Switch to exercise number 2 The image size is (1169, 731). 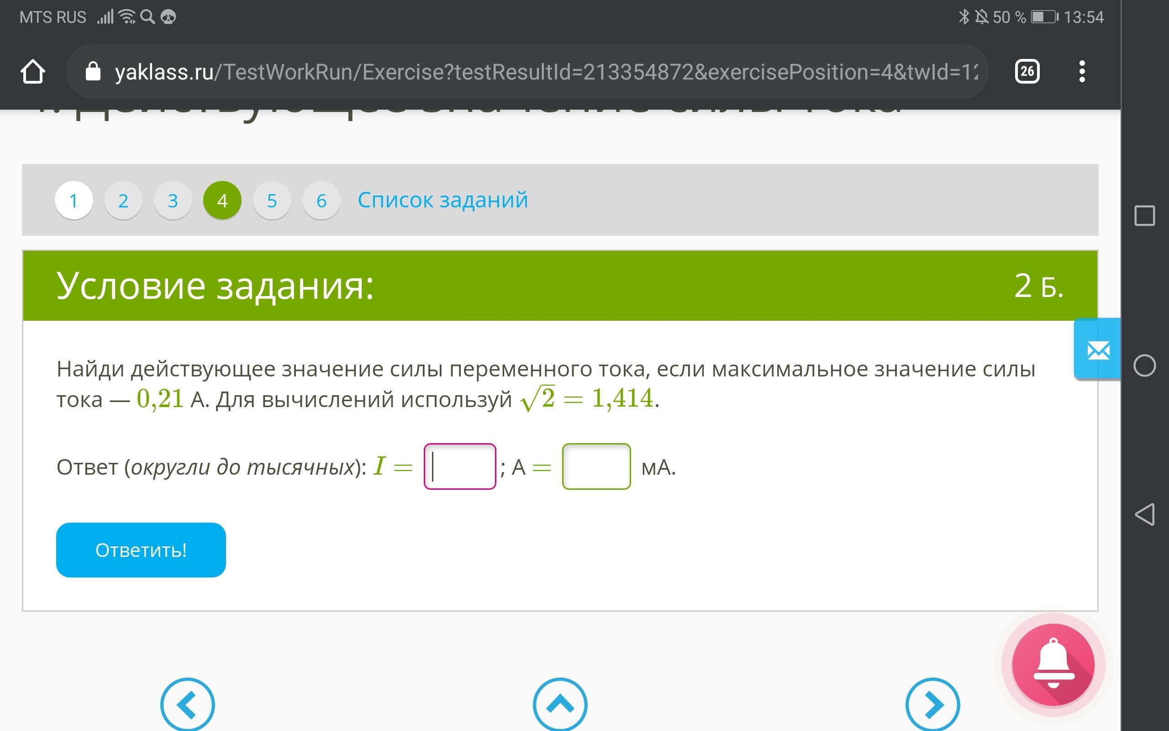click(123, 200)
